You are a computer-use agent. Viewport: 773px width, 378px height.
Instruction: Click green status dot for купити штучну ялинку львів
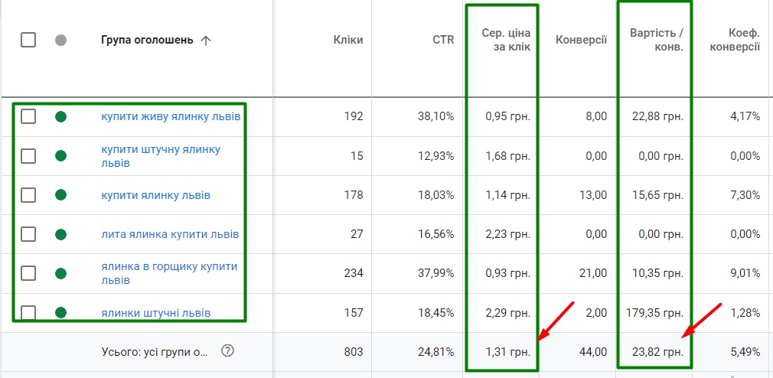(61, 156)
